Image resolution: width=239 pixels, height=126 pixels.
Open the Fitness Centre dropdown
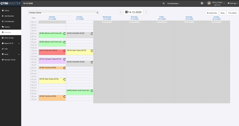[63, 13]
